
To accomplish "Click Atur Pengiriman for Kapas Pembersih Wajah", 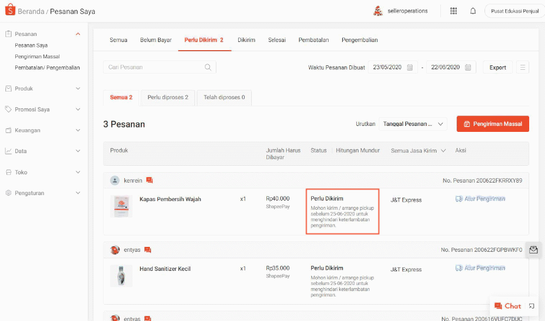I will click(x=480, y=199).
